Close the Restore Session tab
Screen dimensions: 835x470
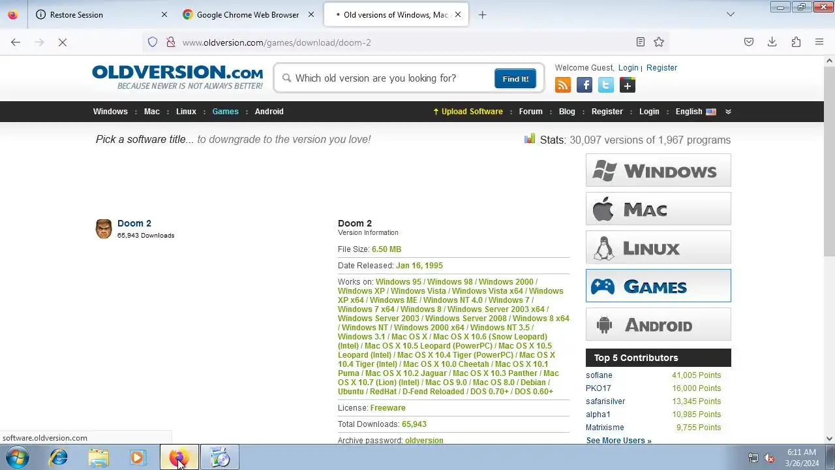click(164, 14)
